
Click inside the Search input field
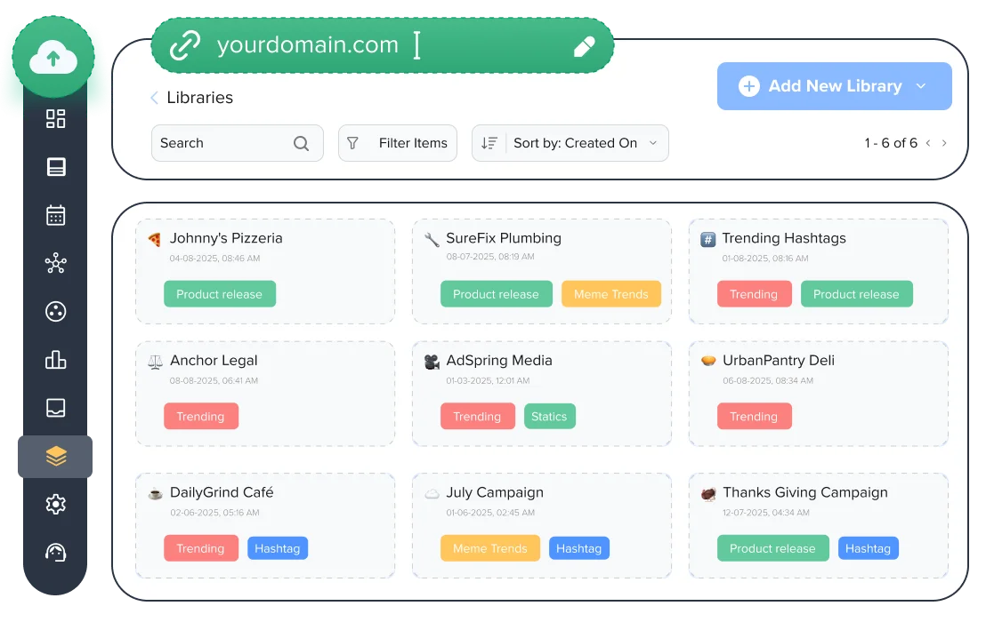[222, 143]
